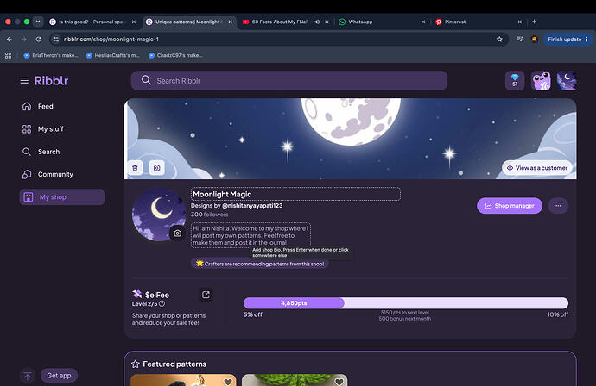This screenshot has width=596, height=386.
Task: Select My shop in sidebar
Action: (62, 197)
